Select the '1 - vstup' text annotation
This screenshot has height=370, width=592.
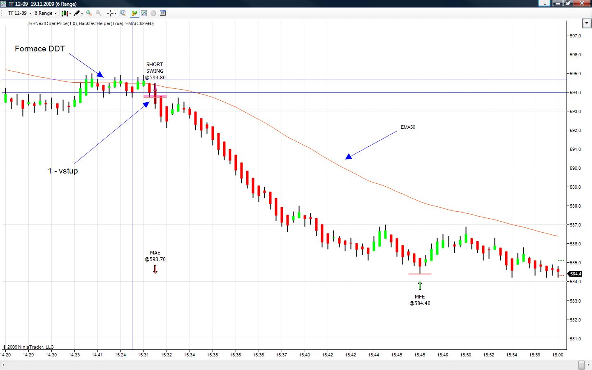click(63, 171)
